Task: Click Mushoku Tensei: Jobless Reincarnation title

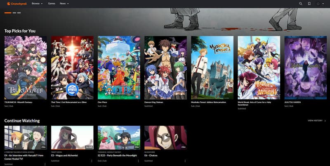Action: click(x=208, y=102)
